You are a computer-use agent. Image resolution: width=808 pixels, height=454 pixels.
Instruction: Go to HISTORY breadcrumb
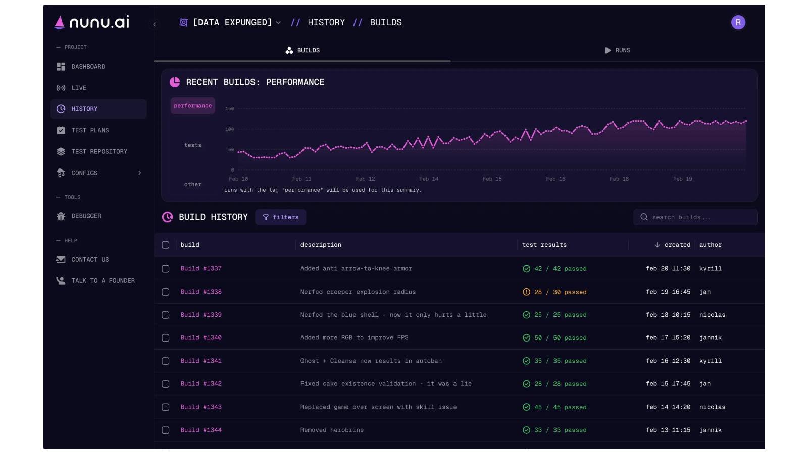pyautogui.click(x=326, y=22)
